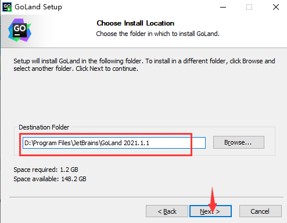
Task: Click the GoLand icon in the title bar
Action: (x=7, y=7)
